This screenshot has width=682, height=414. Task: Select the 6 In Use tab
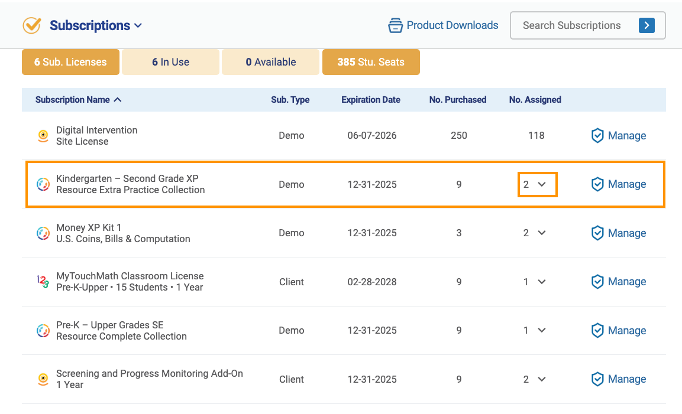170,62
